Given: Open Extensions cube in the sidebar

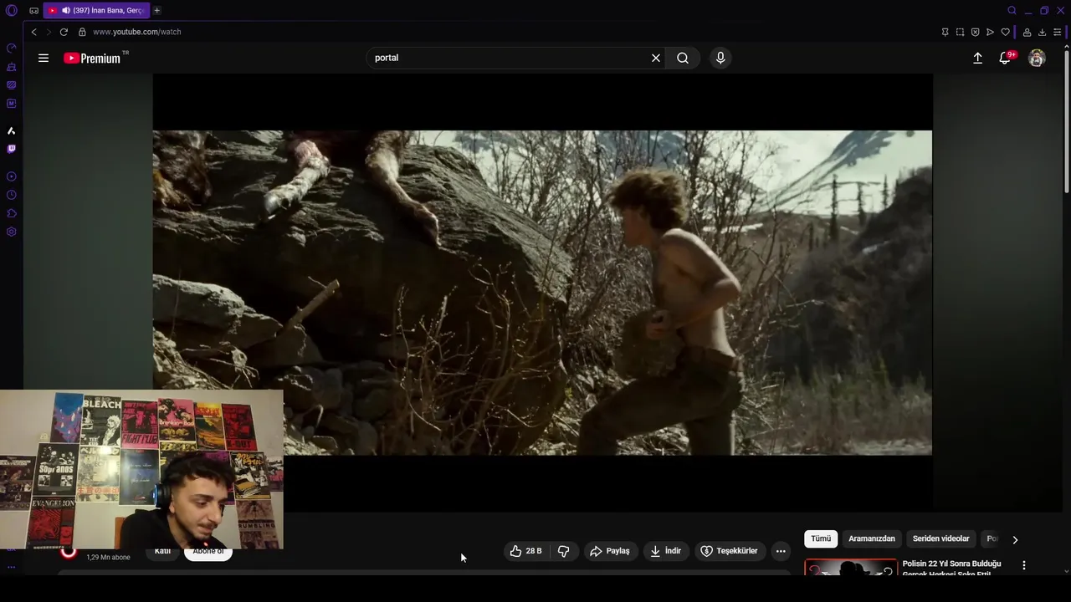Looking at the screenshot, I should click(x=11, y=213).
